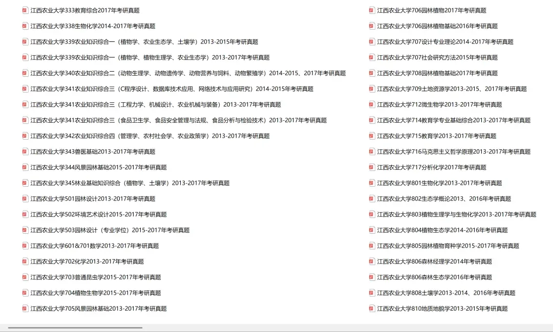Click the PDF icon beside 707社会研究方法
Image resolution: width=553 pixels, height=332 pixels.
pos(371,57)
